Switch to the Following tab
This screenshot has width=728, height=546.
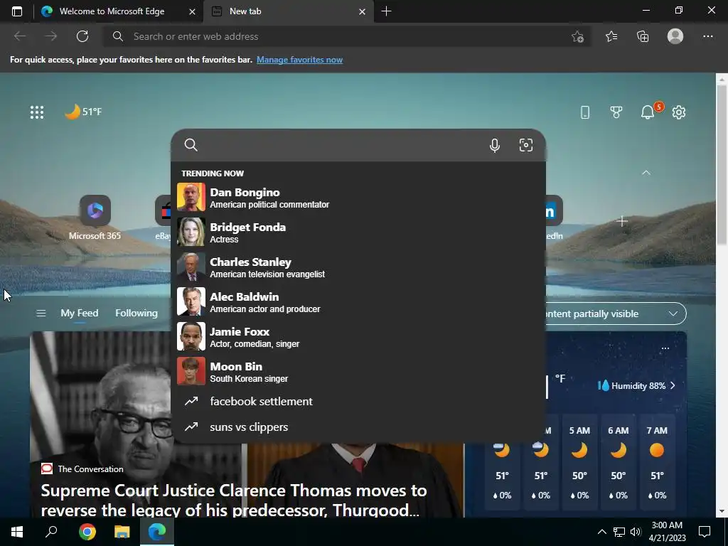(x=136, y=314)
